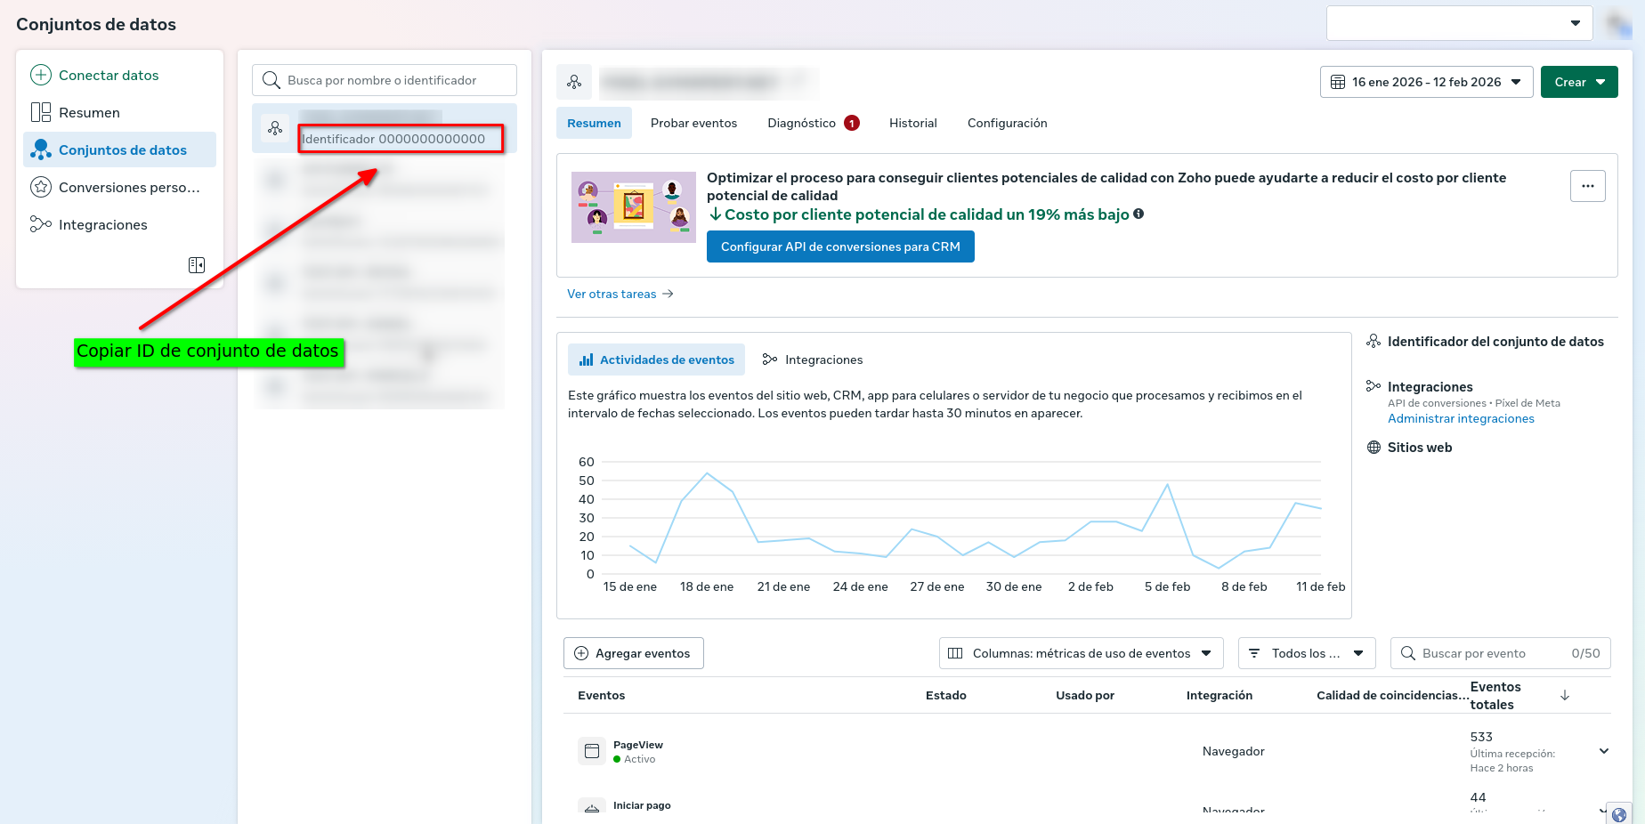
Task: Click Configurar API de conversiones para CRM
Action: point(839,246)
